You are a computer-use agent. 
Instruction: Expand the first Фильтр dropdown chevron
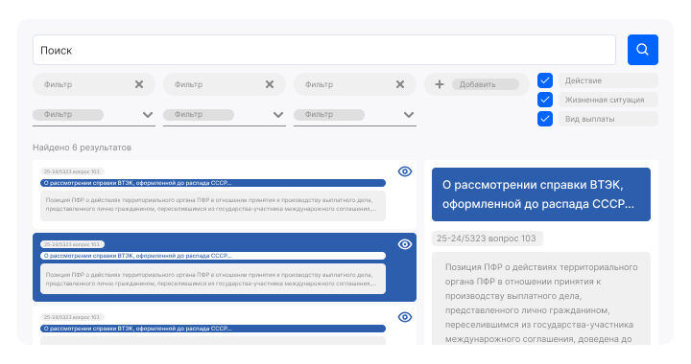(148, 115)
